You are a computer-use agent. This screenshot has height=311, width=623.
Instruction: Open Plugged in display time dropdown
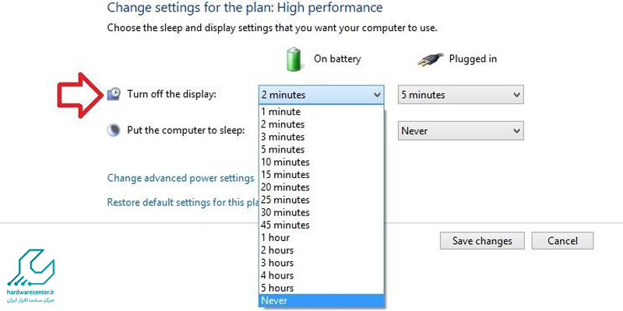coord(460,95)
